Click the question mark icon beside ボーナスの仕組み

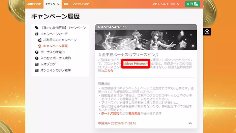(x=37, y=52)
